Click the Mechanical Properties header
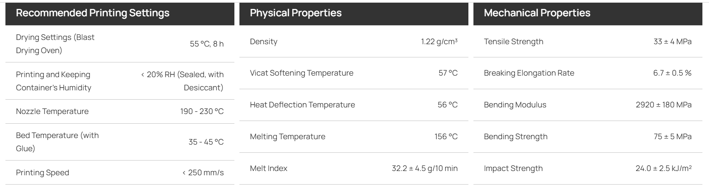The height and width of the screenshot is (190, 709). click(537, 13)
